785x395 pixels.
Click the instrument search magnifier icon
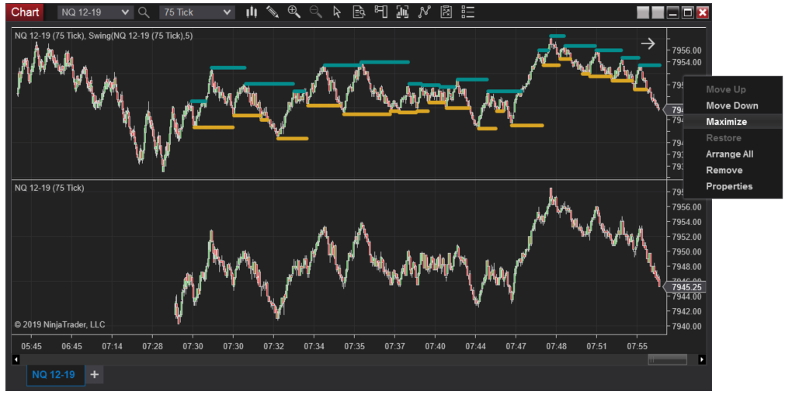[x=144, y=12]
